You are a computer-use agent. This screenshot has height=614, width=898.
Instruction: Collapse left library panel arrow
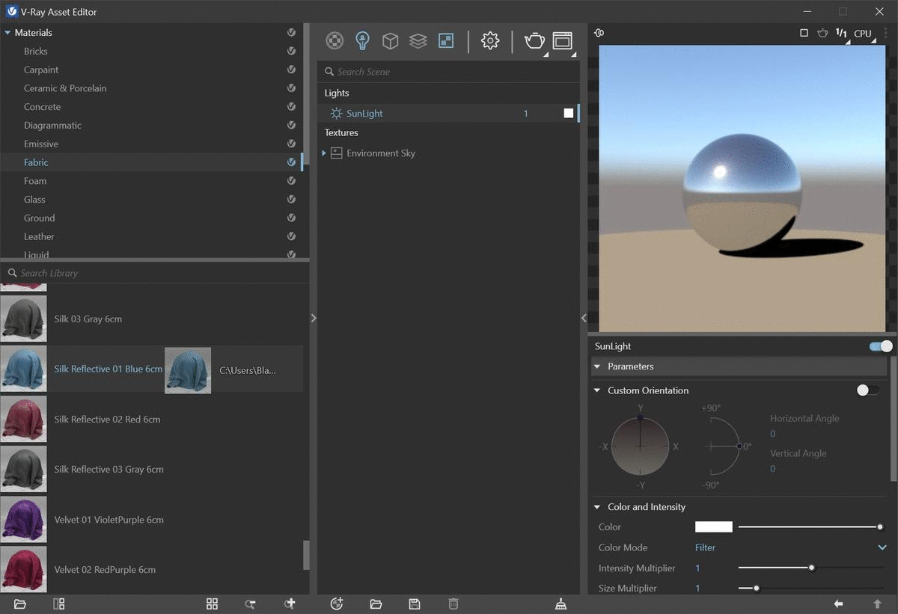314,318
